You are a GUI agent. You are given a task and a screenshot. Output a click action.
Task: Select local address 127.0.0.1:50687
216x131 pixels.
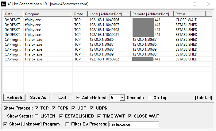click(x=102, y=44)
